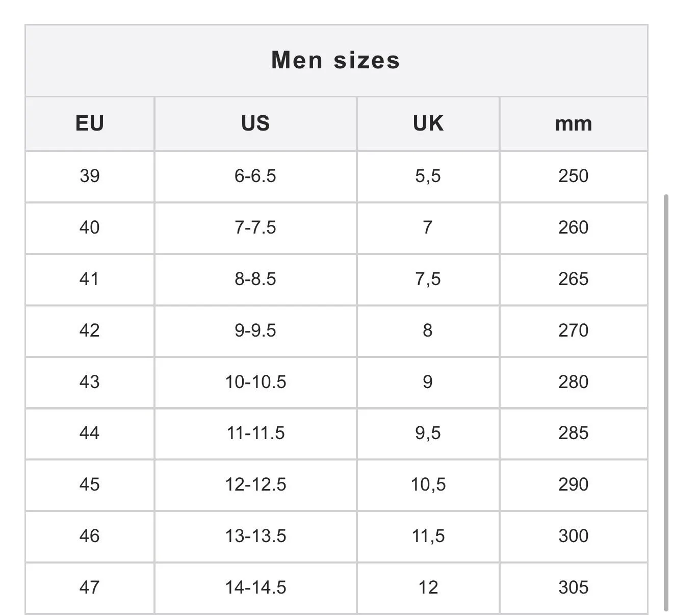Click the UK column header
Viewport: 673px width, 615px height.
click(428, 123)
